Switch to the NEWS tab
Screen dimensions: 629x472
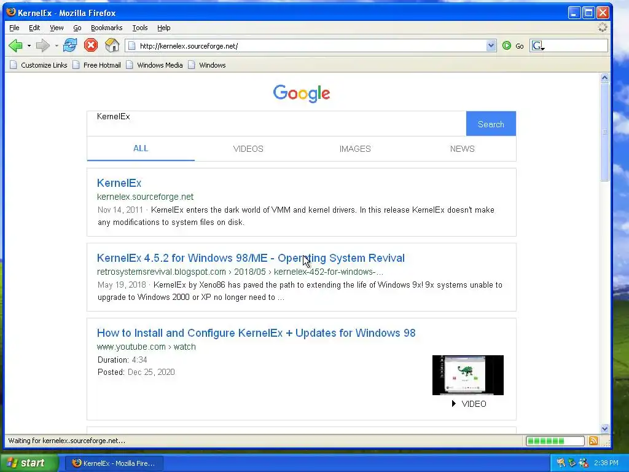coord(462,149)
